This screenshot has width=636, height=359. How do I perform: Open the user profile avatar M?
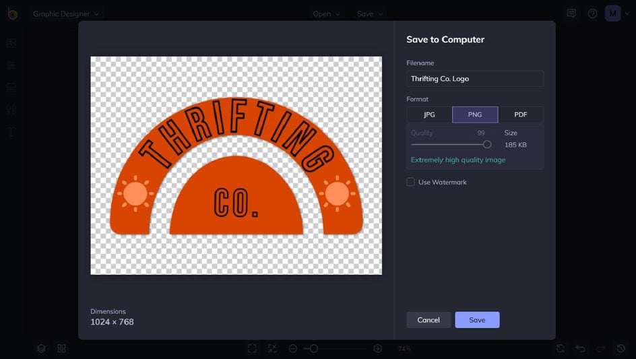click(612, 13)
